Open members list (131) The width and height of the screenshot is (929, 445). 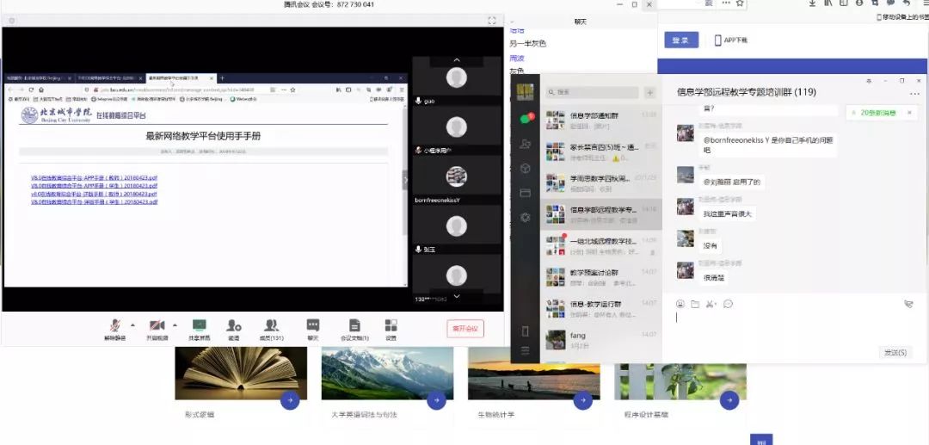[x=272, y=327]
